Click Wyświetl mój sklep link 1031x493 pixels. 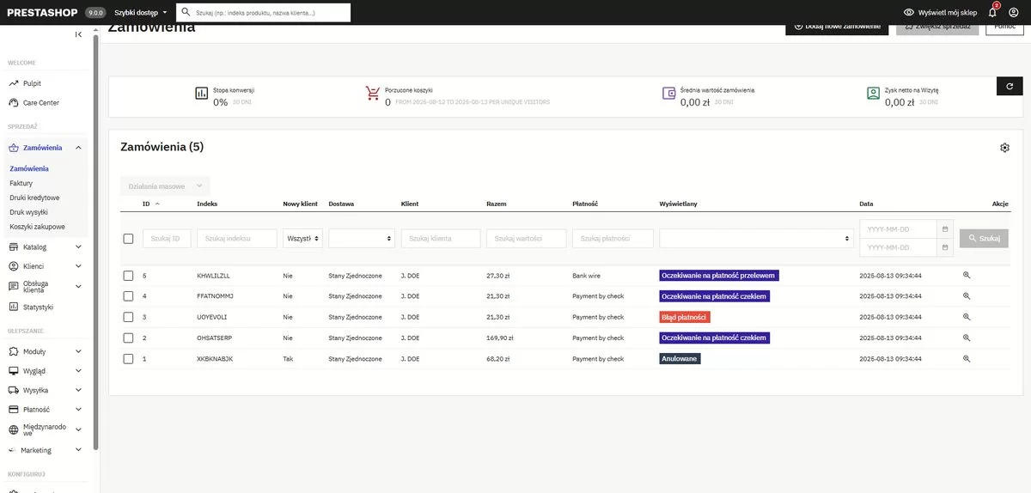point(942,13)
